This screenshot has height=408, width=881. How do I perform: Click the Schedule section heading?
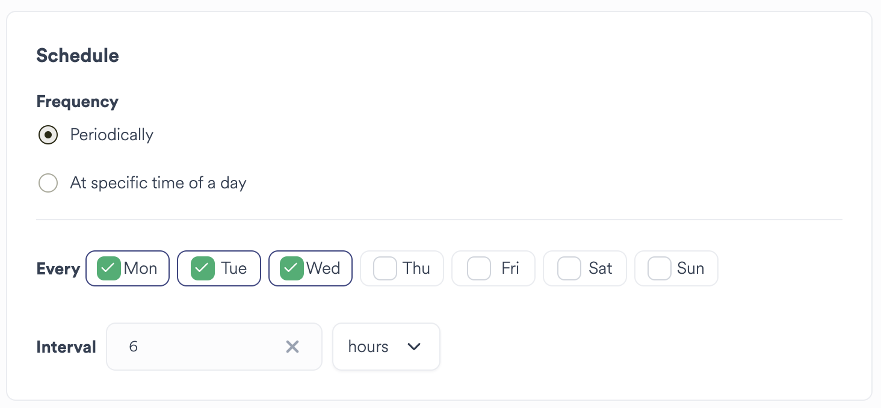[x=77, y=55]
